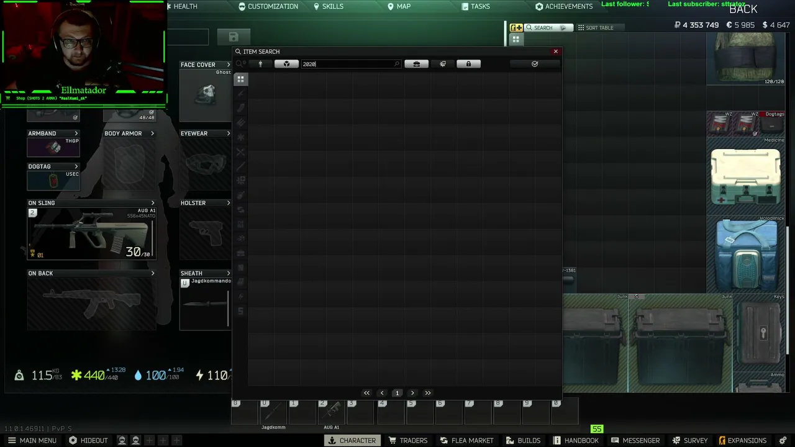The height and width of the screenshot is (447, 795).
Task: Select the Keys case in the stash
Action: coord(760,333)
